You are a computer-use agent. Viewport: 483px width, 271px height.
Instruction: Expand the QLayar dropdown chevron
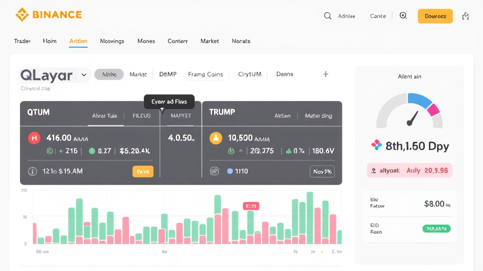[x=84, y=75]
